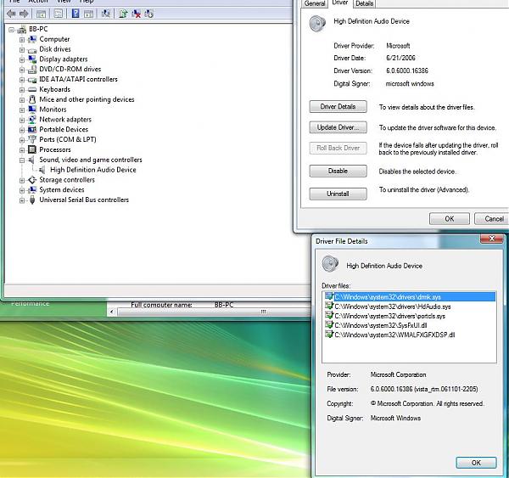Click the Driver Details button

click(338, 107)
